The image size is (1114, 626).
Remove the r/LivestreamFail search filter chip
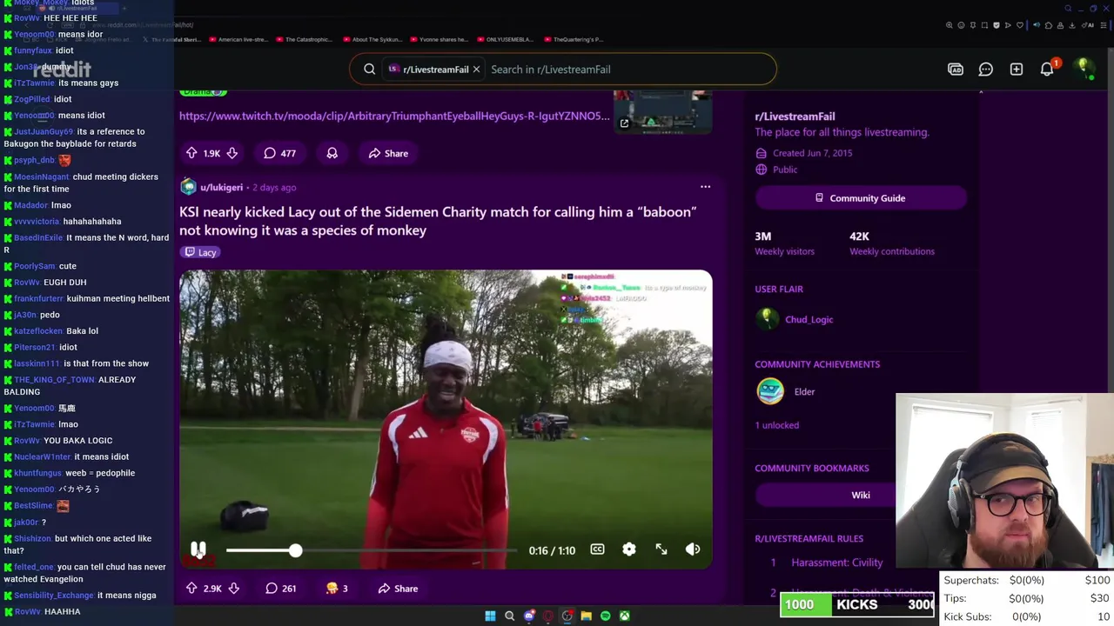(x=476, y=70)
